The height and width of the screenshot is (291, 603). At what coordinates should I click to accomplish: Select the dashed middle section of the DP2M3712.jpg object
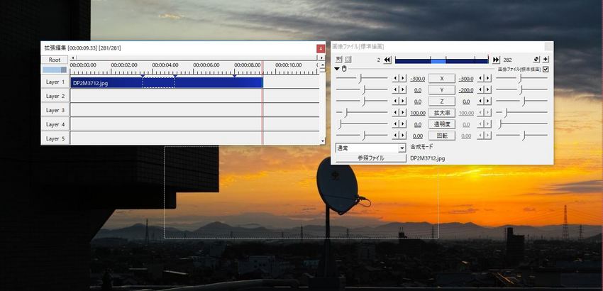coord(159,83)
